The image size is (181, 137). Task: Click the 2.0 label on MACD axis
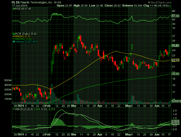175,111
